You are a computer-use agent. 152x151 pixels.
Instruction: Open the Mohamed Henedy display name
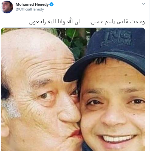coord(32,4)
